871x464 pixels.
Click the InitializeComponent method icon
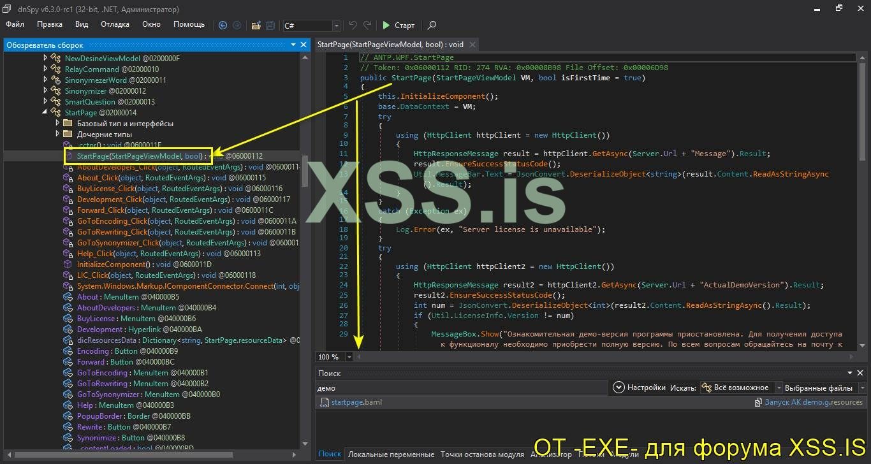point(68,264)
